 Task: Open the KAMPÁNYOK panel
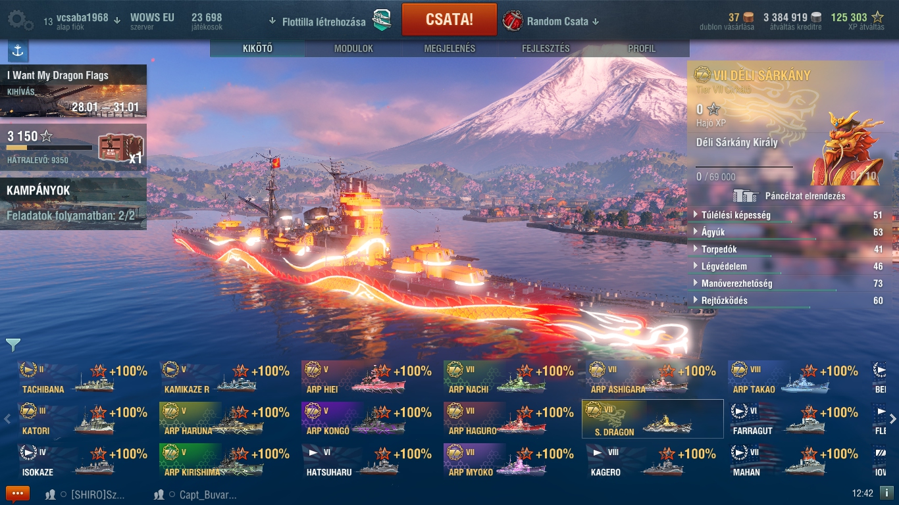73,203
